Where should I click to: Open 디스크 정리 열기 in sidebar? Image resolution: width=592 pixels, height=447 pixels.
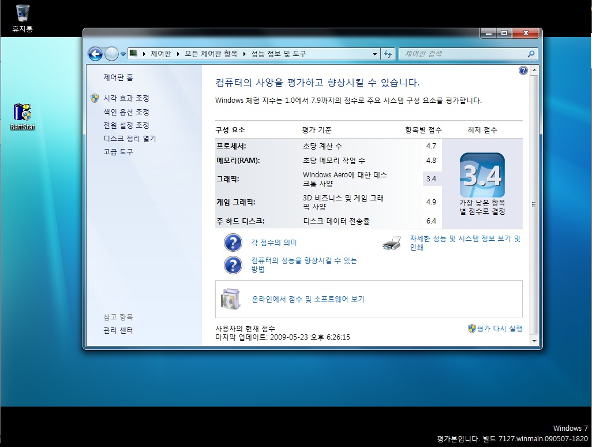pos(129,139)
